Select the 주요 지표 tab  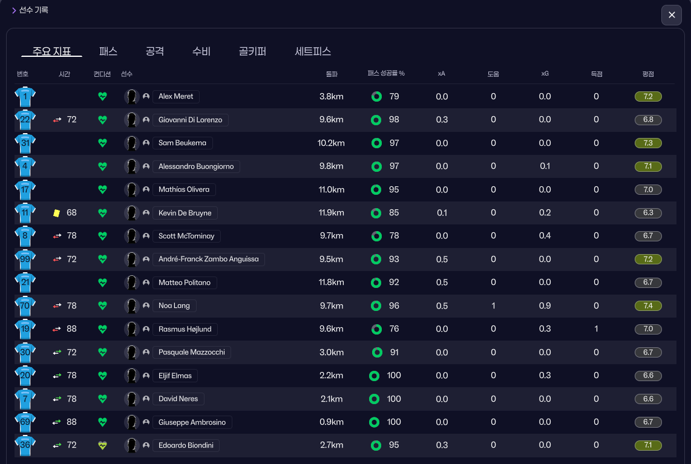pos(51,51)
